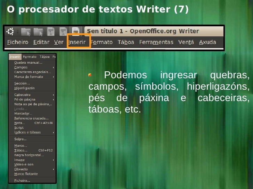The image size is (253, 189).
Task: Expand the 'Índices e táboas' submenu
Action: tap(32, 133)
